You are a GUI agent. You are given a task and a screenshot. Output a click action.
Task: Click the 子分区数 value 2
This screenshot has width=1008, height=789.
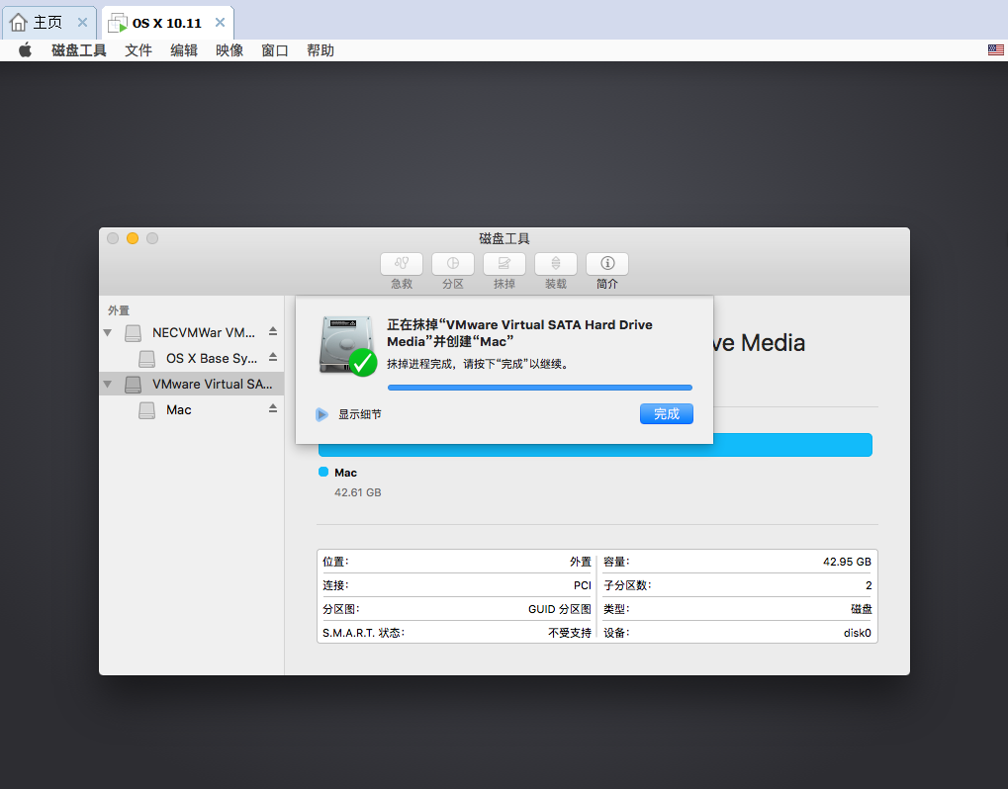pyautogui.click(x=869, y=585)
